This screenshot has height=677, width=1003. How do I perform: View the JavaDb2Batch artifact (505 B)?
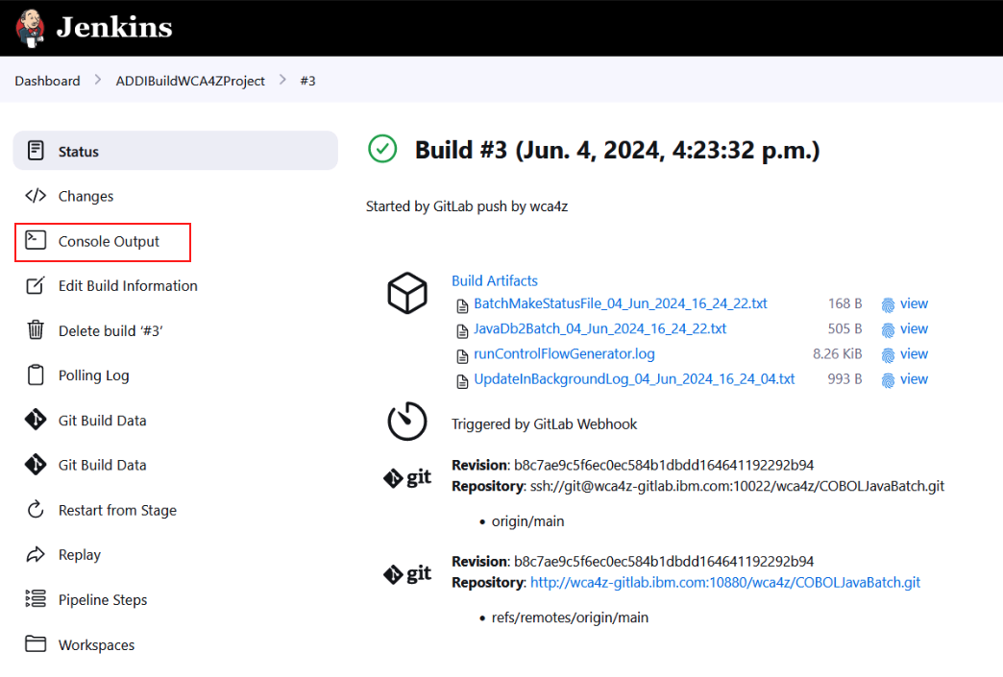click(x=914, y=328)
